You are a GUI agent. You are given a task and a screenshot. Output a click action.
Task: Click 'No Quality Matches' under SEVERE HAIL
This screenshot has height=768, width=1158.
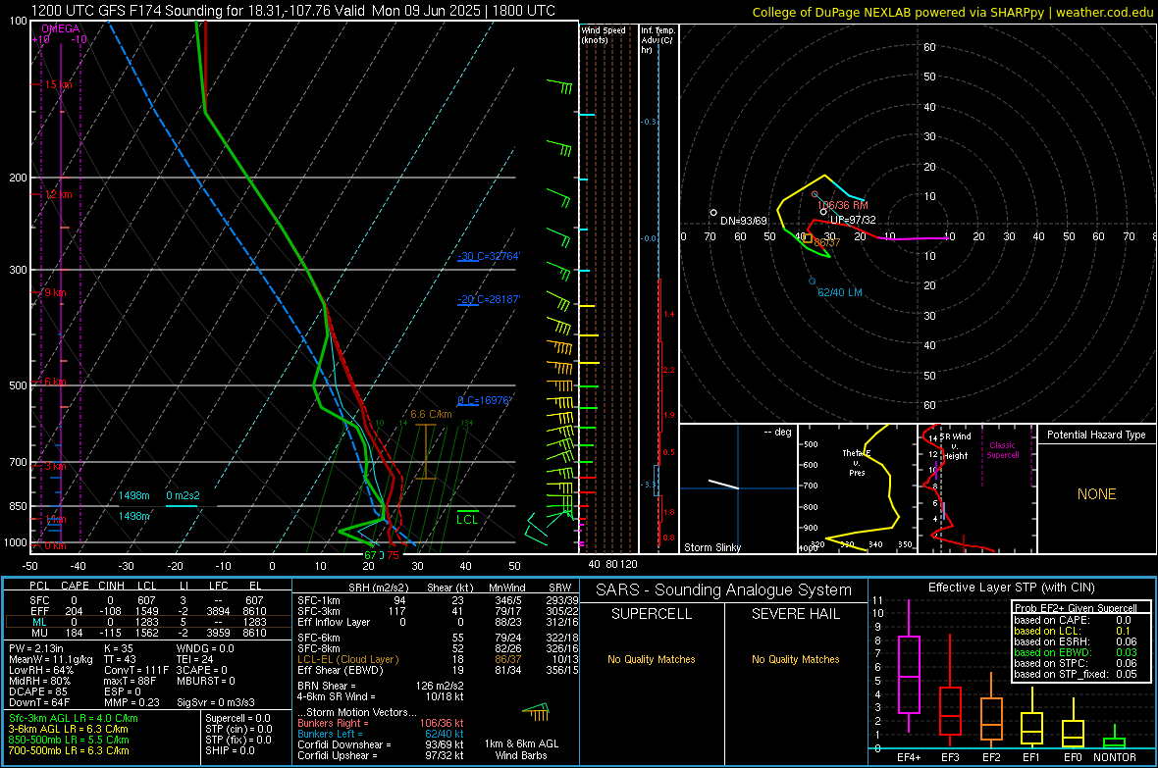coord(795,659)
